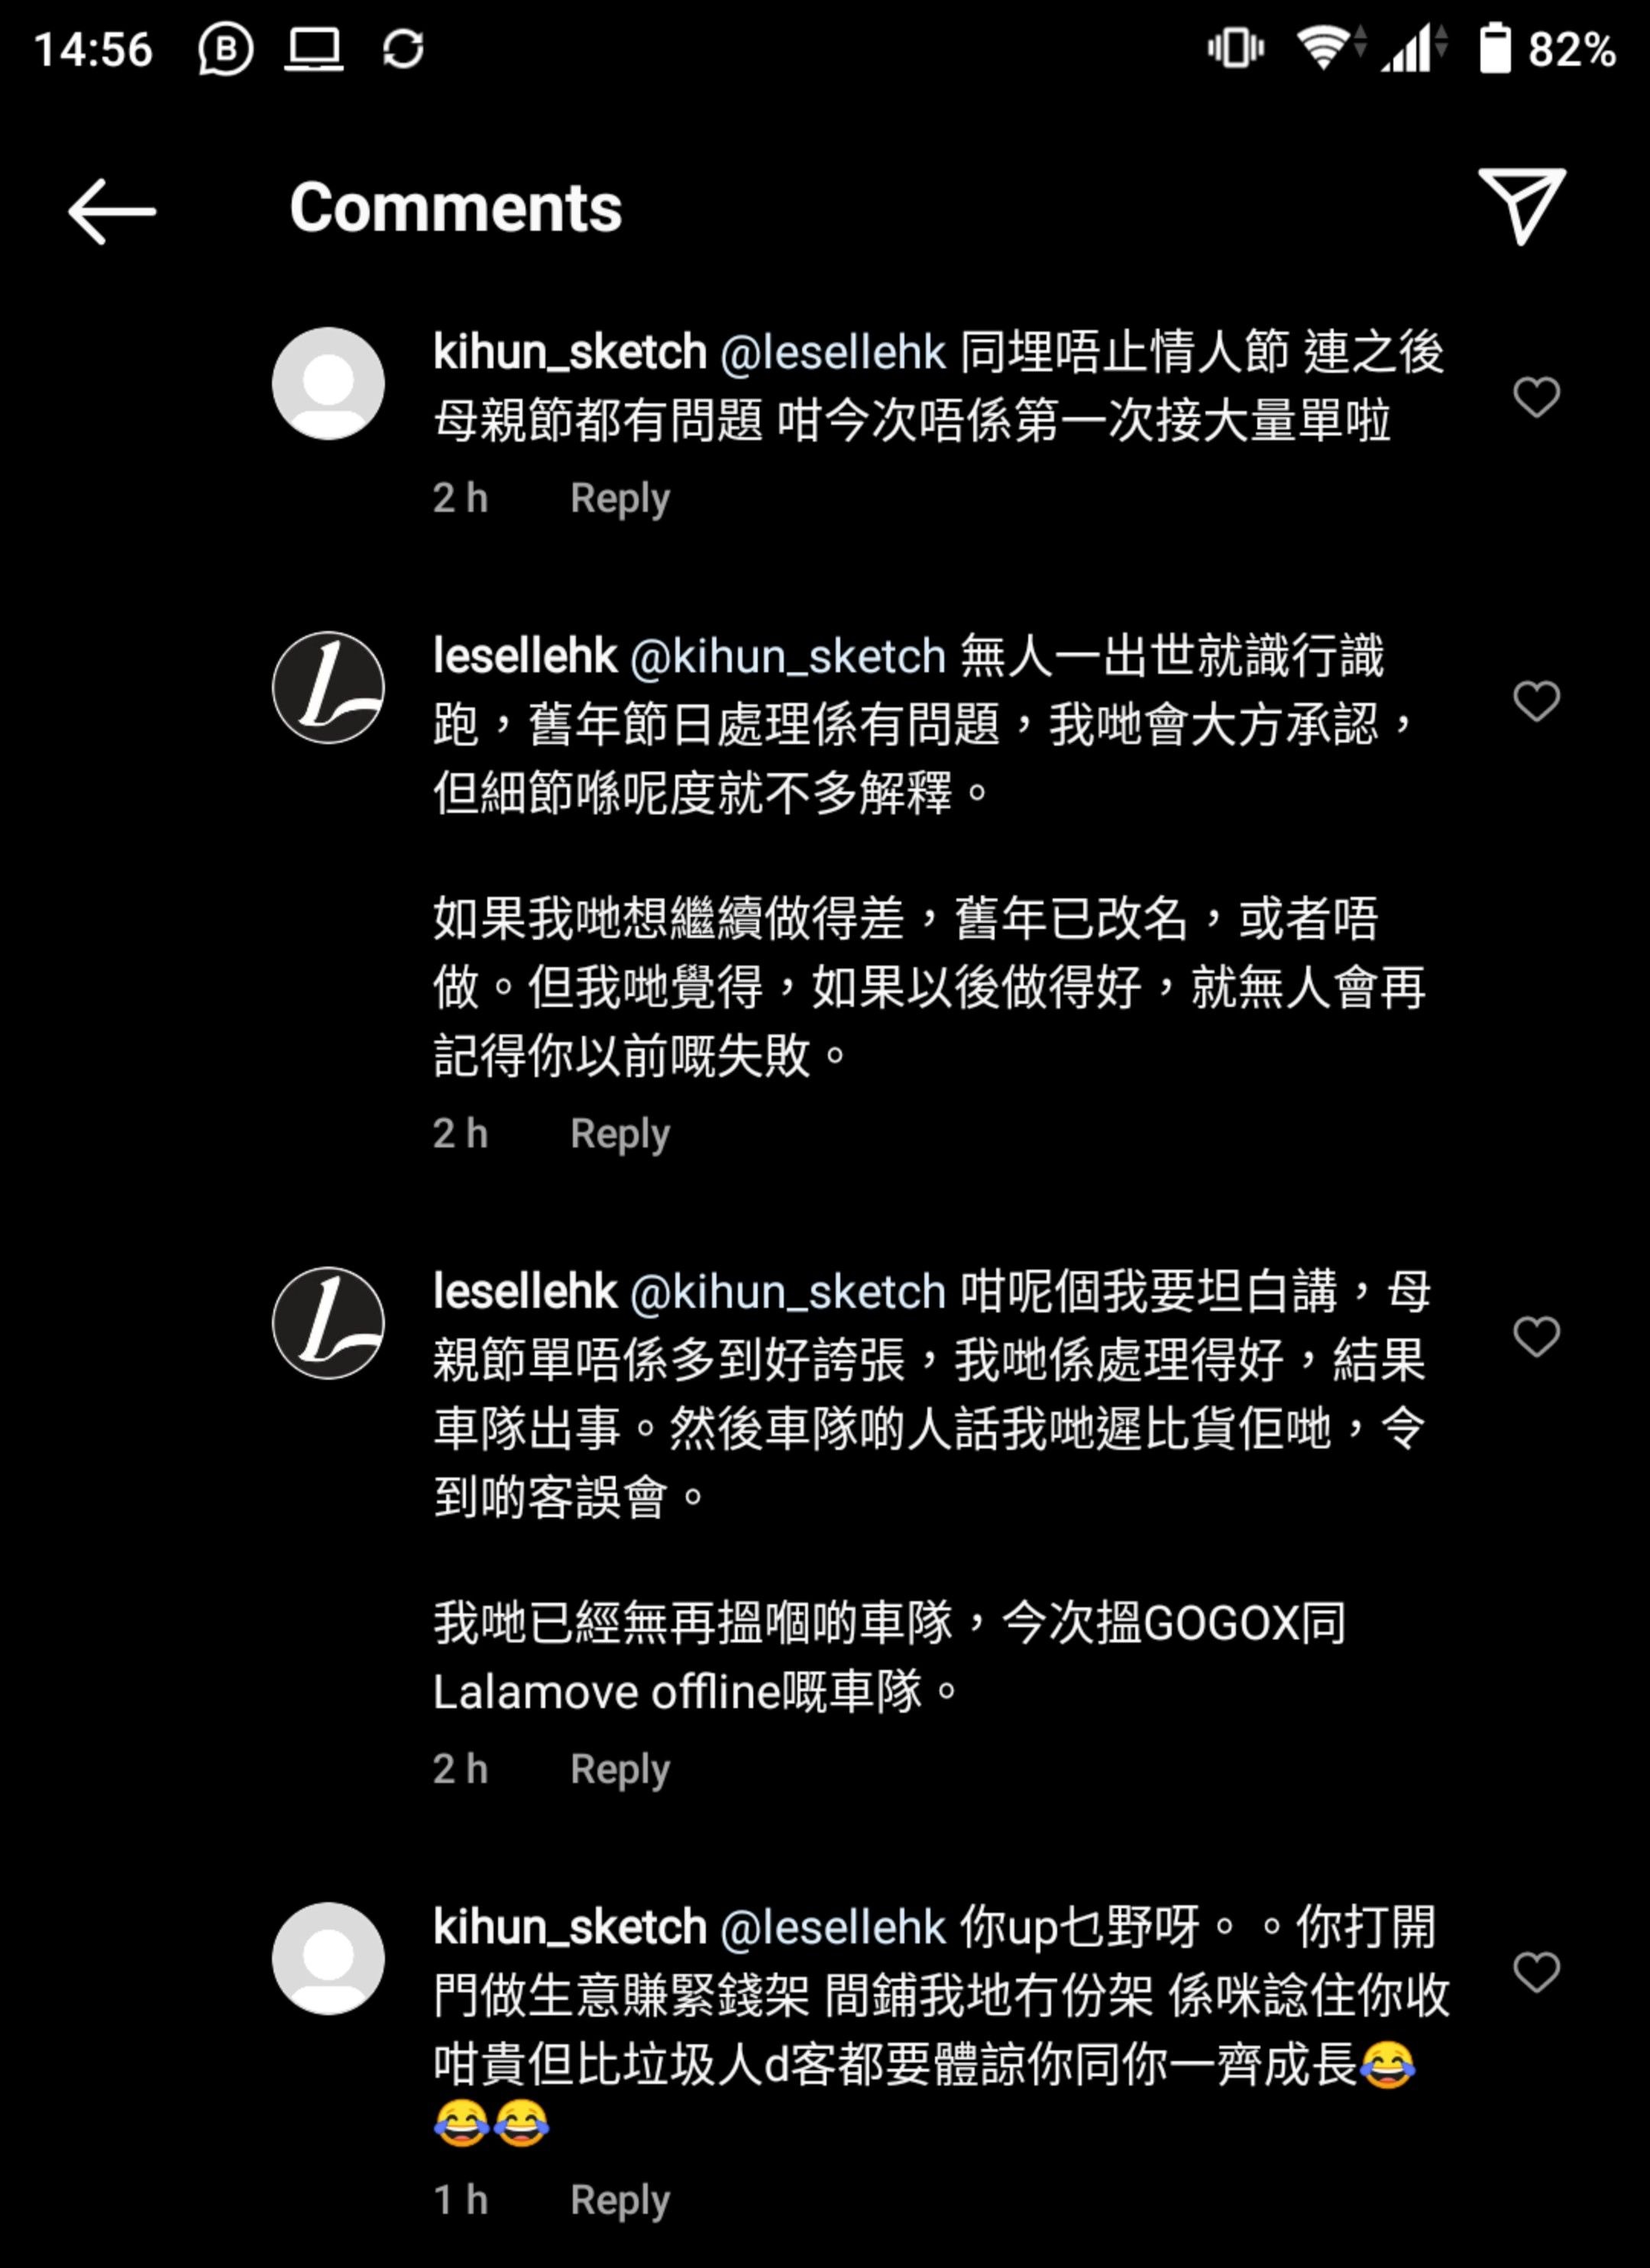Reply to kihun_sketch's first comment
Screen dimensions: 1650x2268
tap(620, 498)
